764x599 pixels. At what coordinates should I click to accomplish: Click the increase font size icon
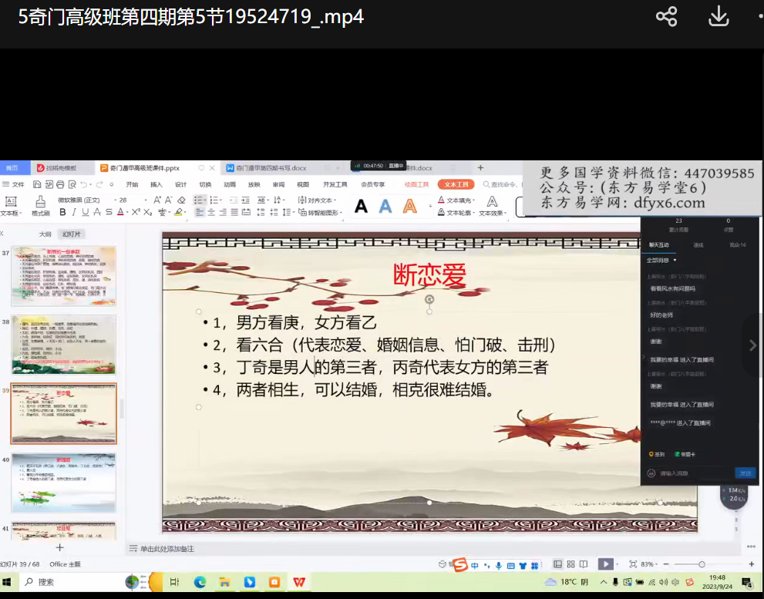[157, 200]
